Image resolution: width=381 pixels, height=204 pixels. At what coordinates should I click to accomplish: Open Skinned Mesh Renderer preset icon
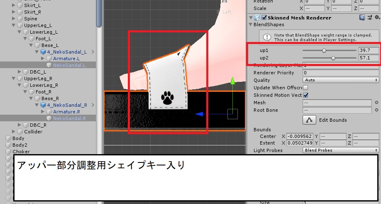[x=369, y=17]
